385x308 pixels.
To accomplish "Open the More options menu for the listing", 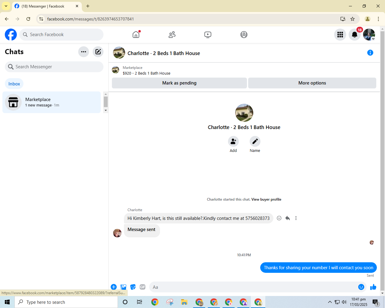I will coord(312,83).
